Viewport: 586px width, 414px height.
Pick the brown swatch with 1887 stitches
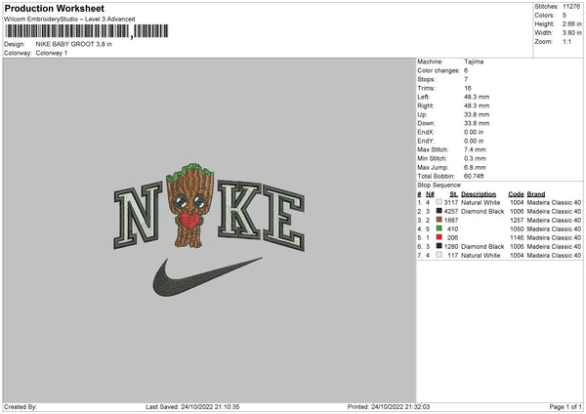pos(439,220)
